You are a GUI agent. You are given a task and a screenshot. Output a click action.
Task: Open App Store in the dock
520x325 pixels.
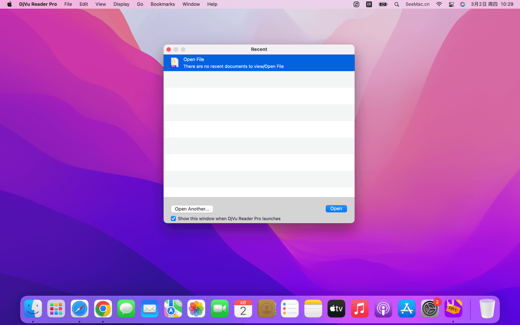407,309
